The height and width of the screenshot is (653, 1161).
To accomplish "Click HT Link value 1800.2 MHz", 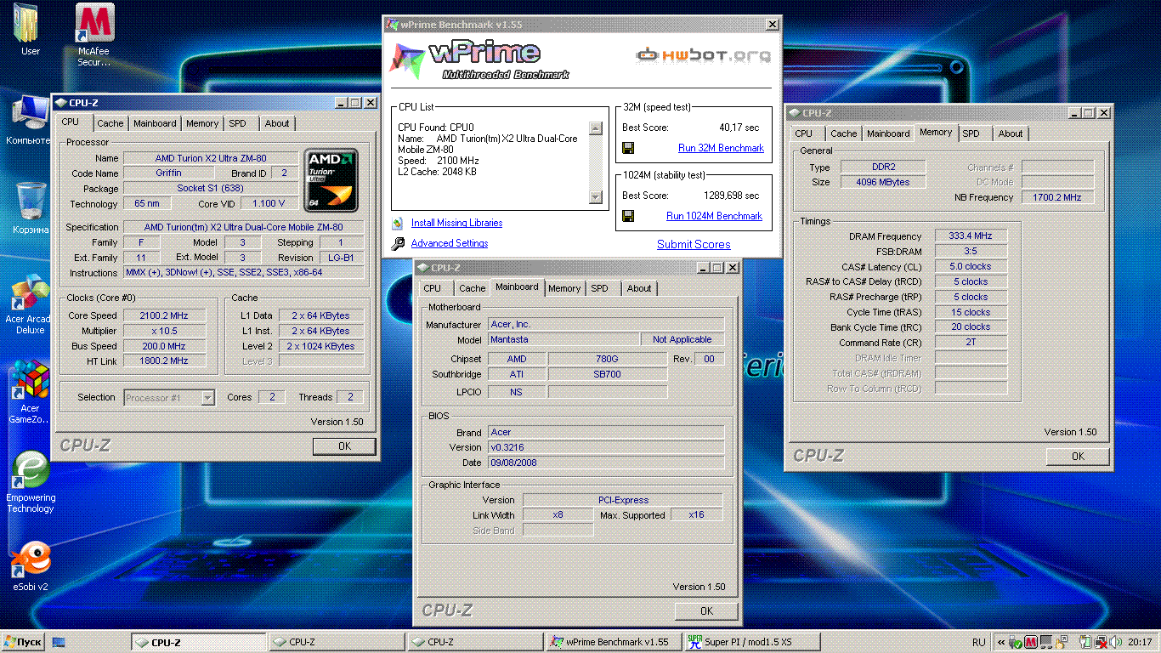I will tap(164, 361).
